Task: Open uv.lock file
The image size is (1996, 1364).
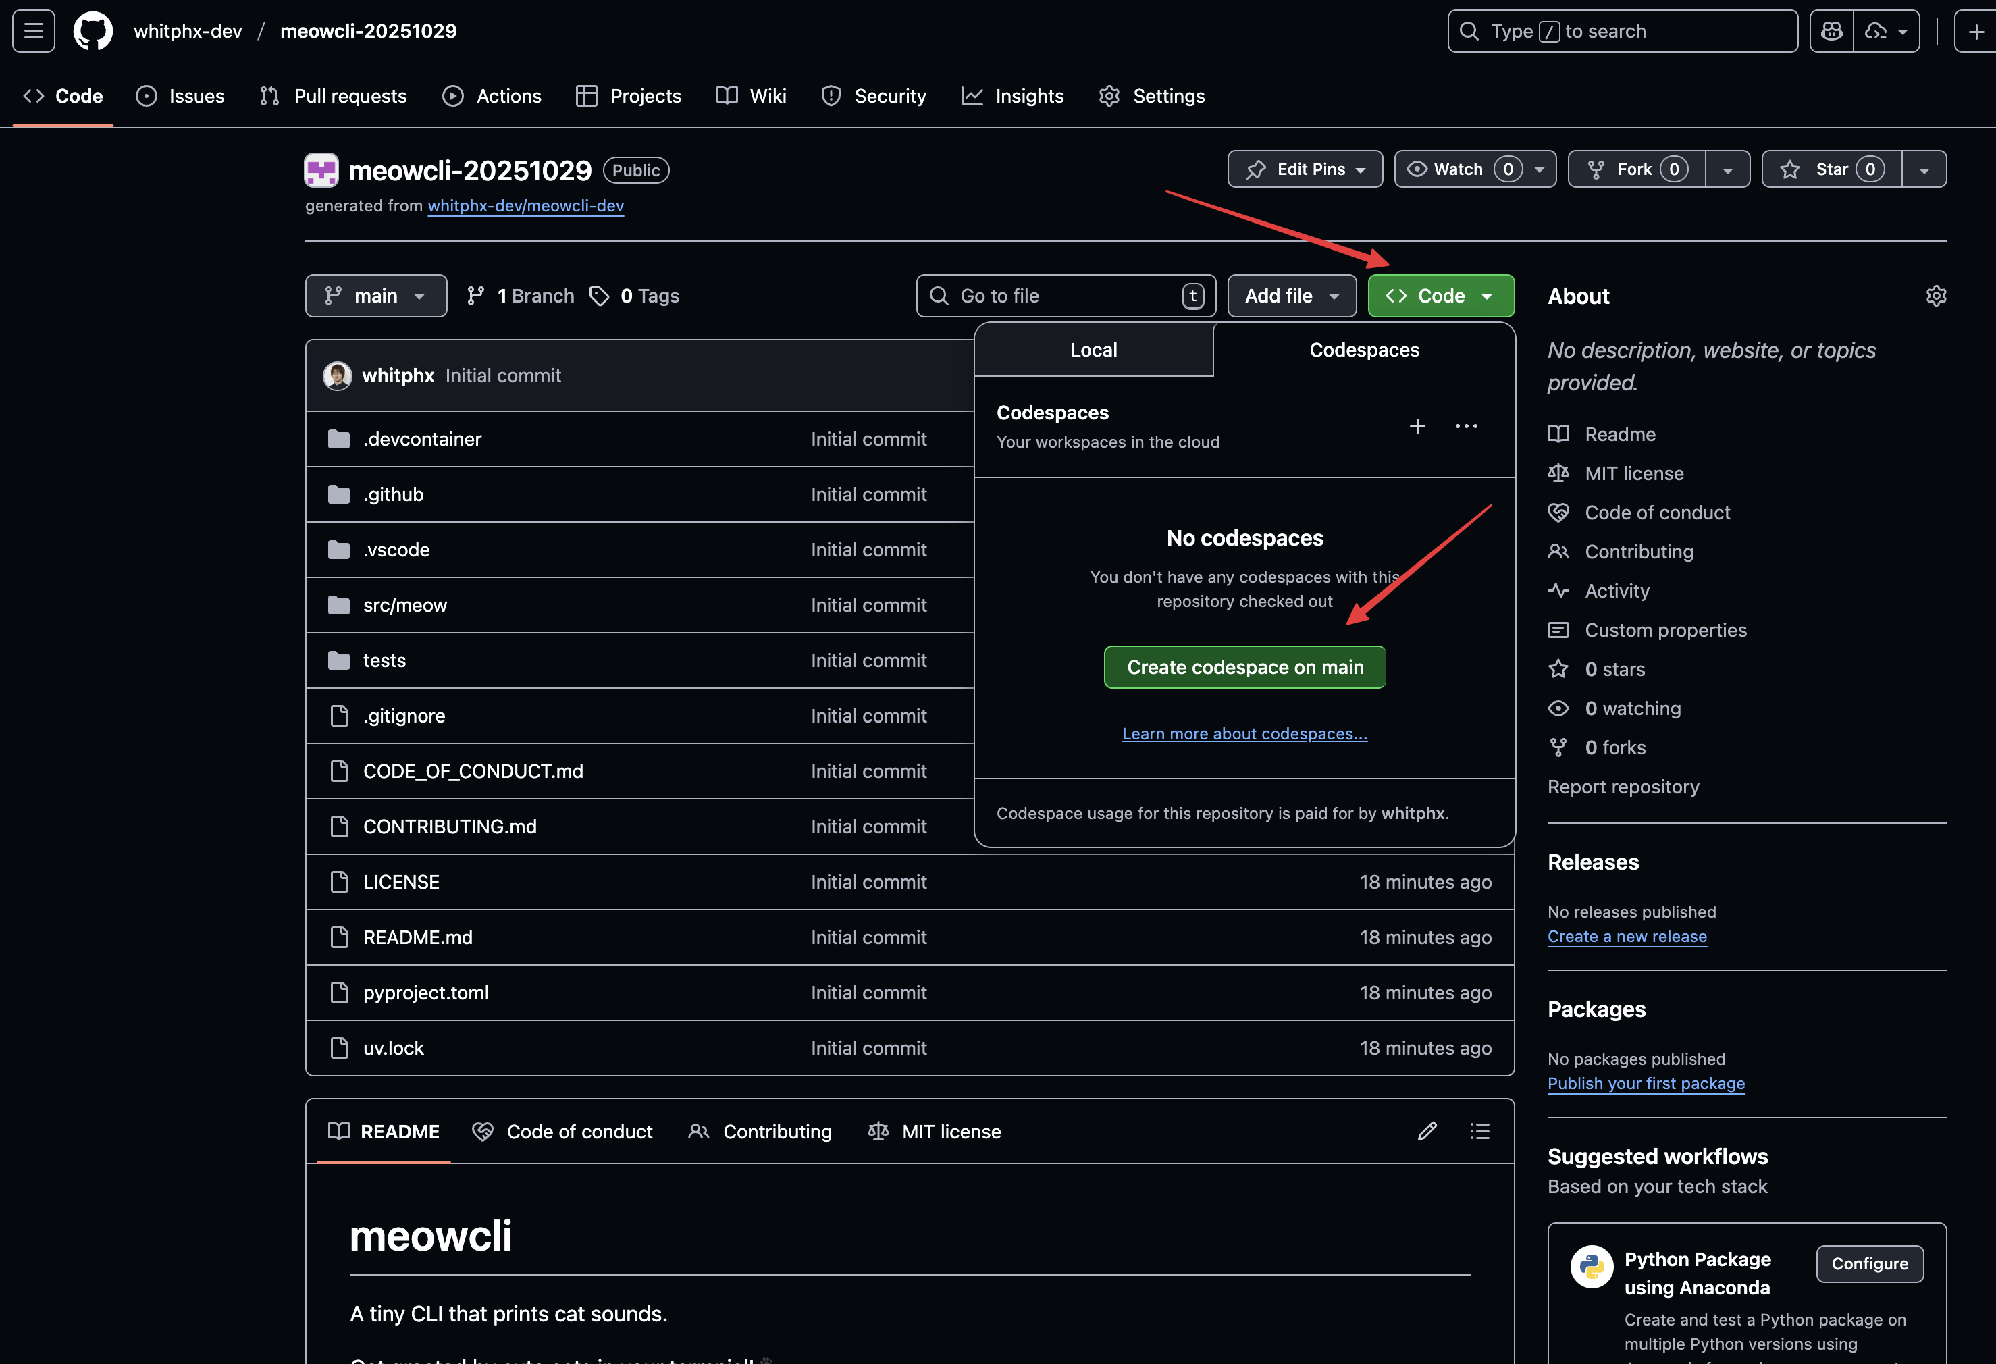Action: tap(394, 1048)
